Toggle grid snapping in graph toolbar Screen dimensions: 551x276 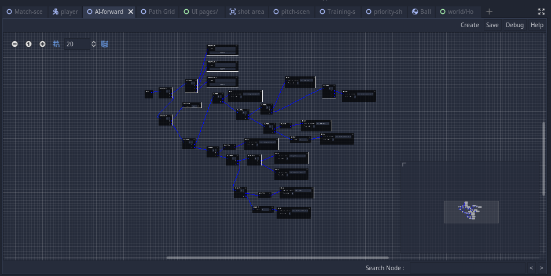56,44
